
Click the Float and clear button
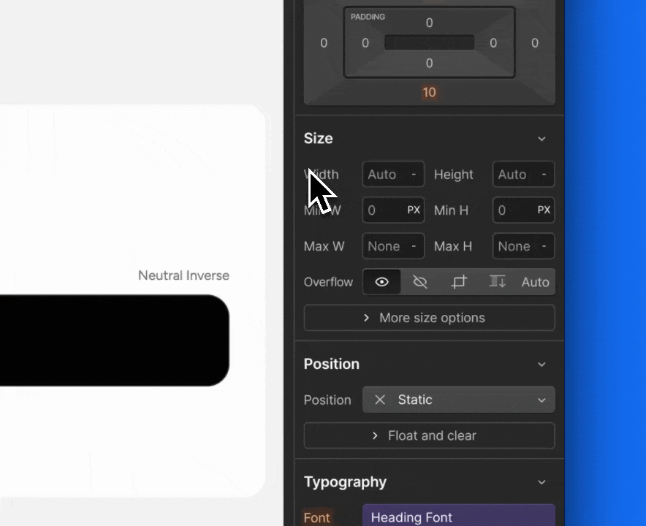(x=429, y=435)
